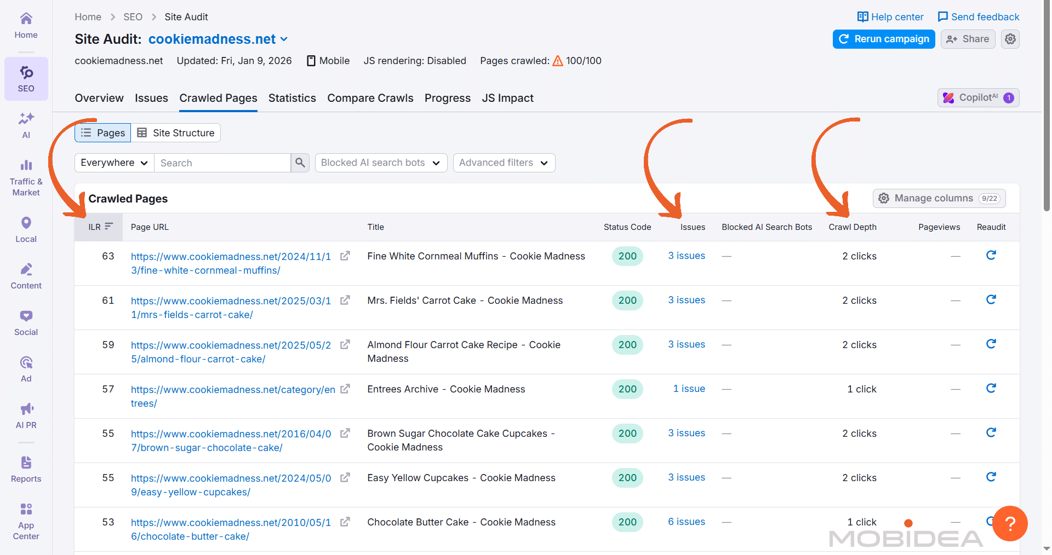This screenshot has width=1052, height=555.
Task: Expand the Everywhere filter dropdown
Action: [x=113, y=163]
